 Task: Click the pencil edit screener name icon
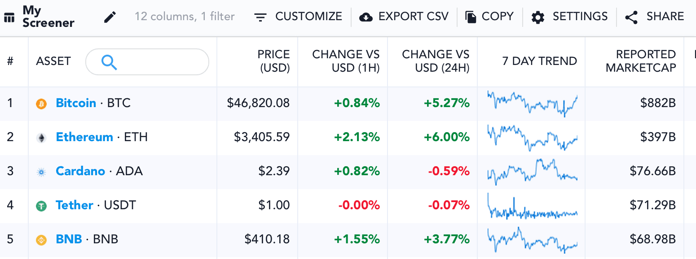(110, 17)
